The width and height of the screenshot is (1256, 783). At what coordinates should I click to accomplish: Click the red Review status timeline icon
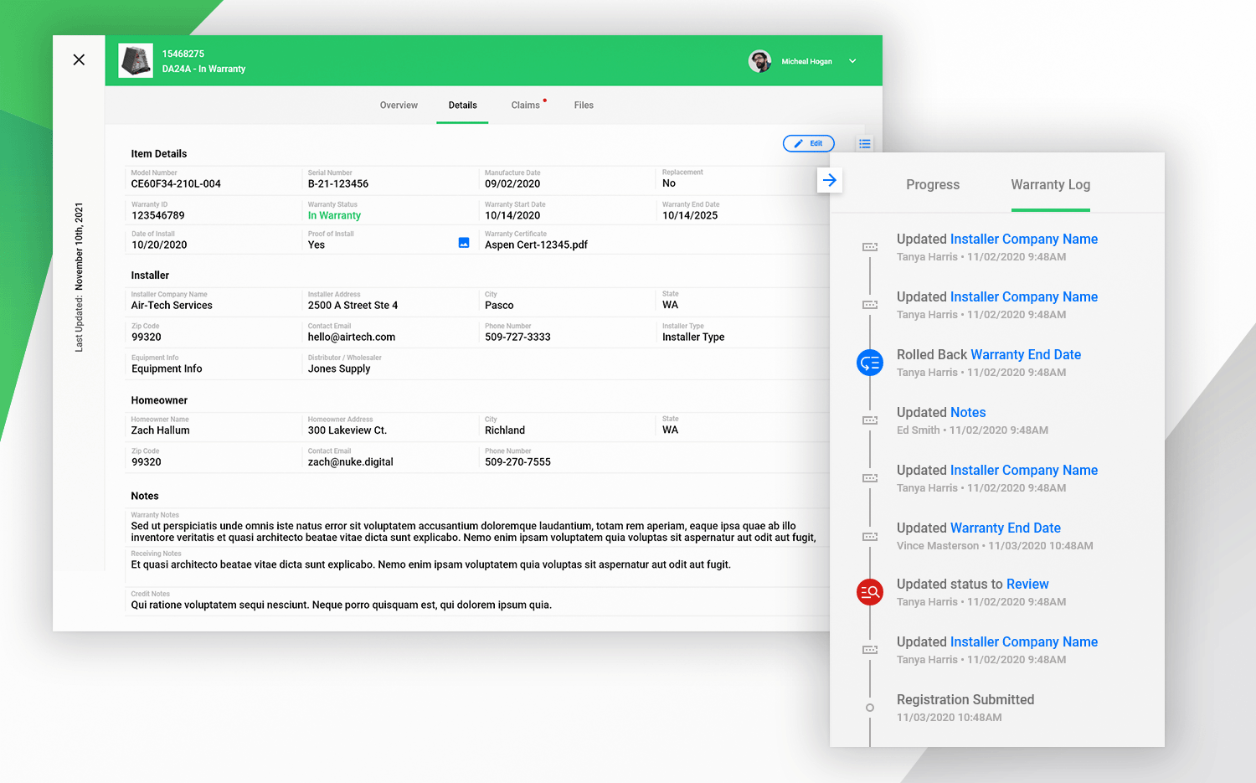coord(870,592)
